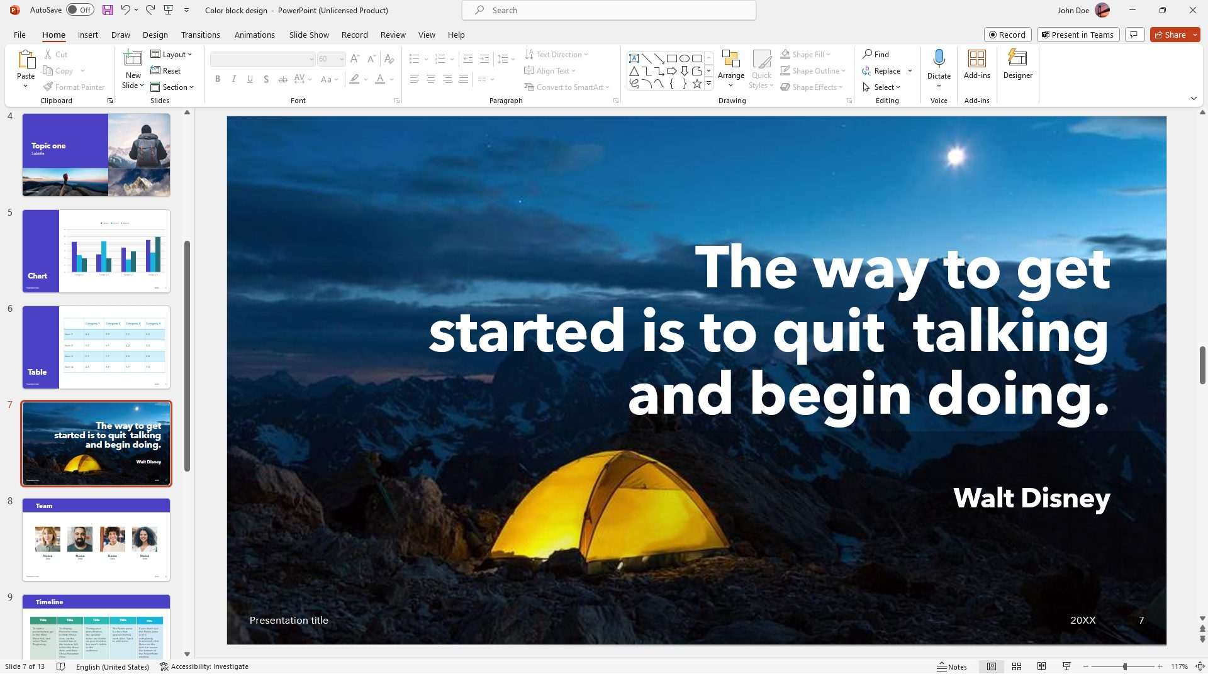Click the Record button top right
This screenshot has width=1208, height=674.
(1007, 35)
